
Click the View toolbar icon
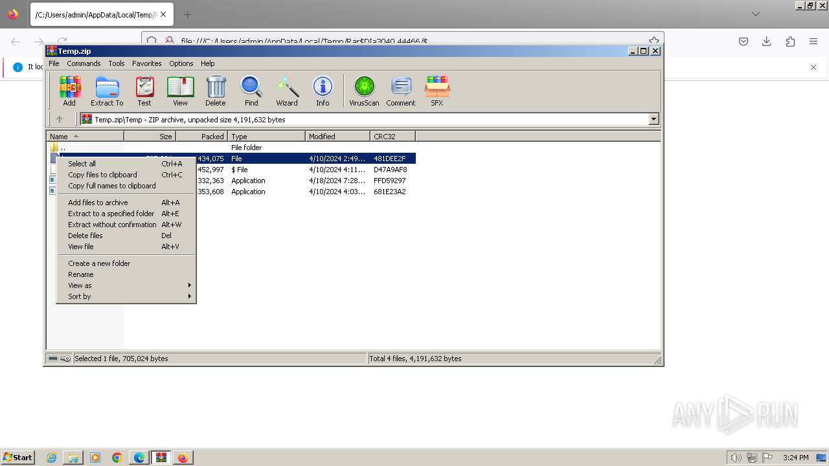pos(180,91)
